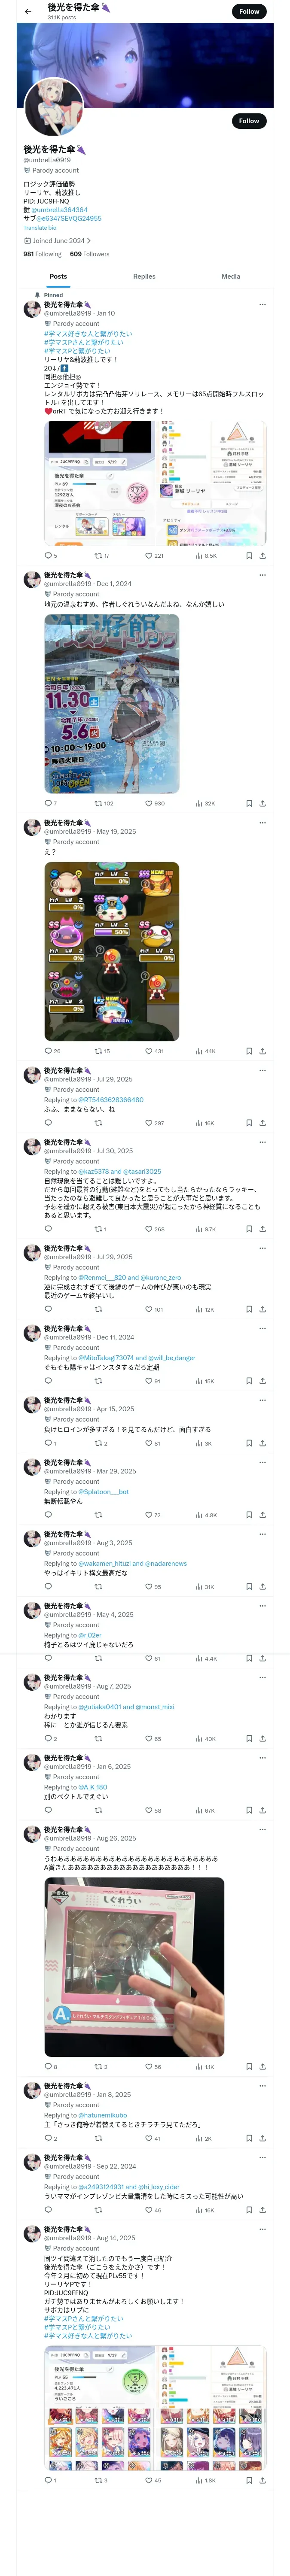The width and height of the screenshot is (290, 2576).
Task: Repost the Dec 1, 2024 post
Action: click(x=98, y=803)
